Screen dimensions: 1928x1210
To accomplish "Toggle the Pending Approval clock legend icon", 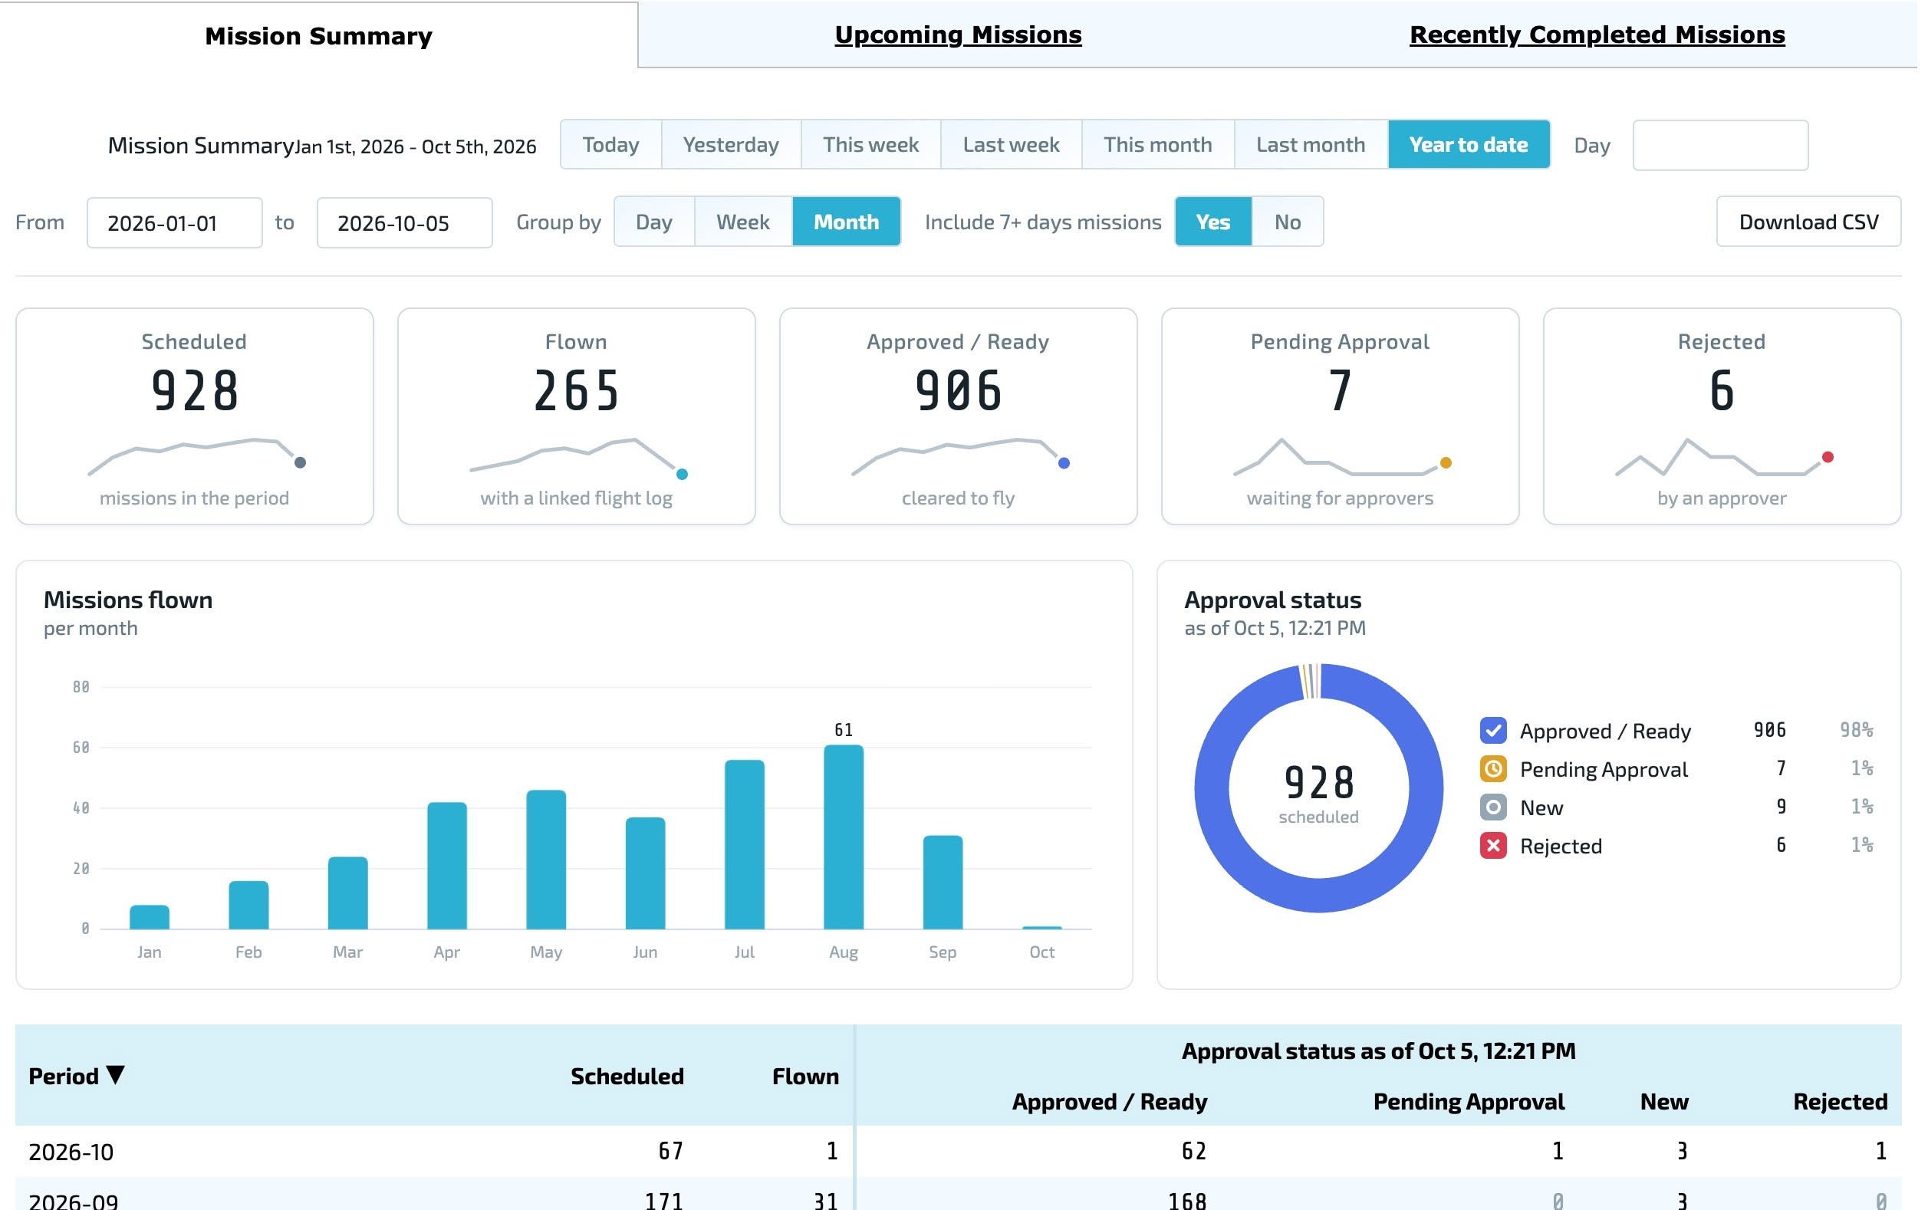I will click(1492, 769).
